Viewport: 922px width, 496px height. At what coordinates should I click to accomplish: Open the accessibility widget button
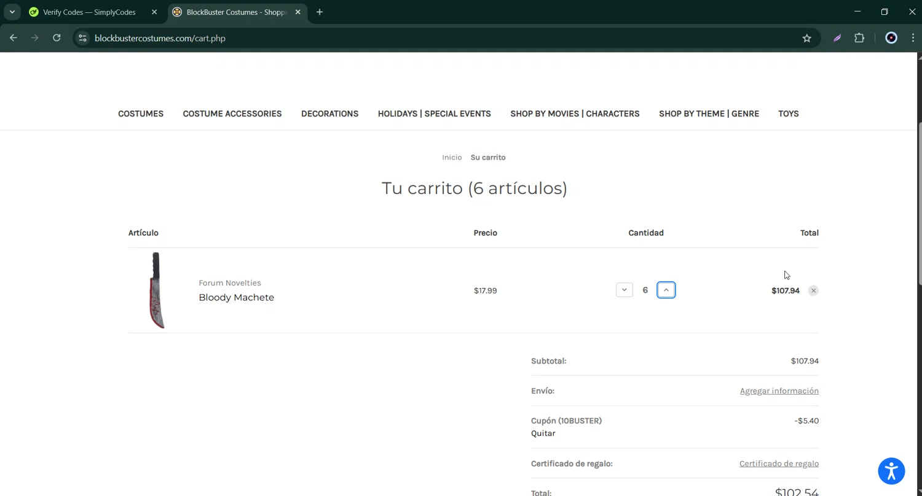(x=891, y=471)
